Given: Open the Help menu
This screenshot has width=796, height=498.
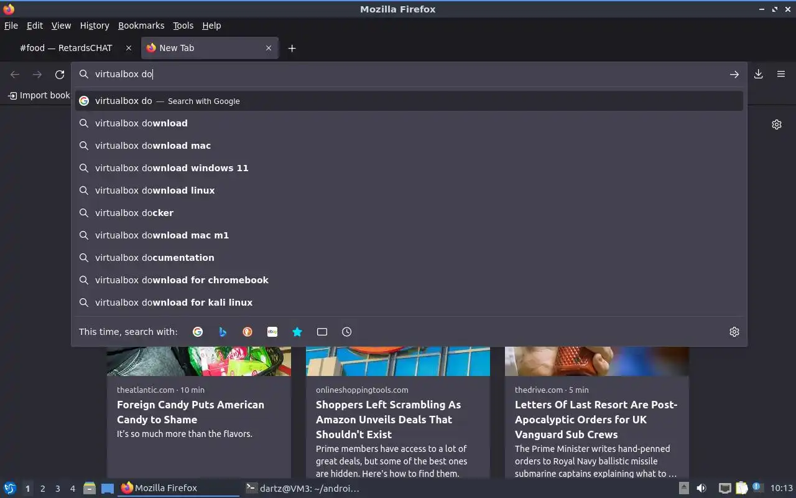Looking at the screenshot, I should coord(211,26).
